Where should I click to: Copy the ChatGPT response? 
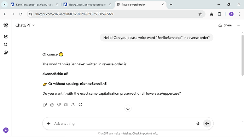pyautogui.click(x=45, y=105)
